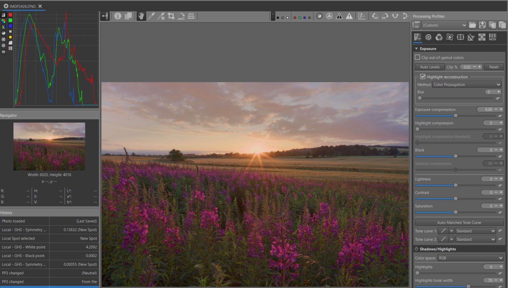Open the (Custom) processing profile dropdown

(444, 25)
